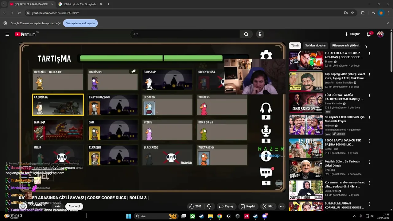Open options for Kocamanın arabasına ses kayıt video

(369, 183)
